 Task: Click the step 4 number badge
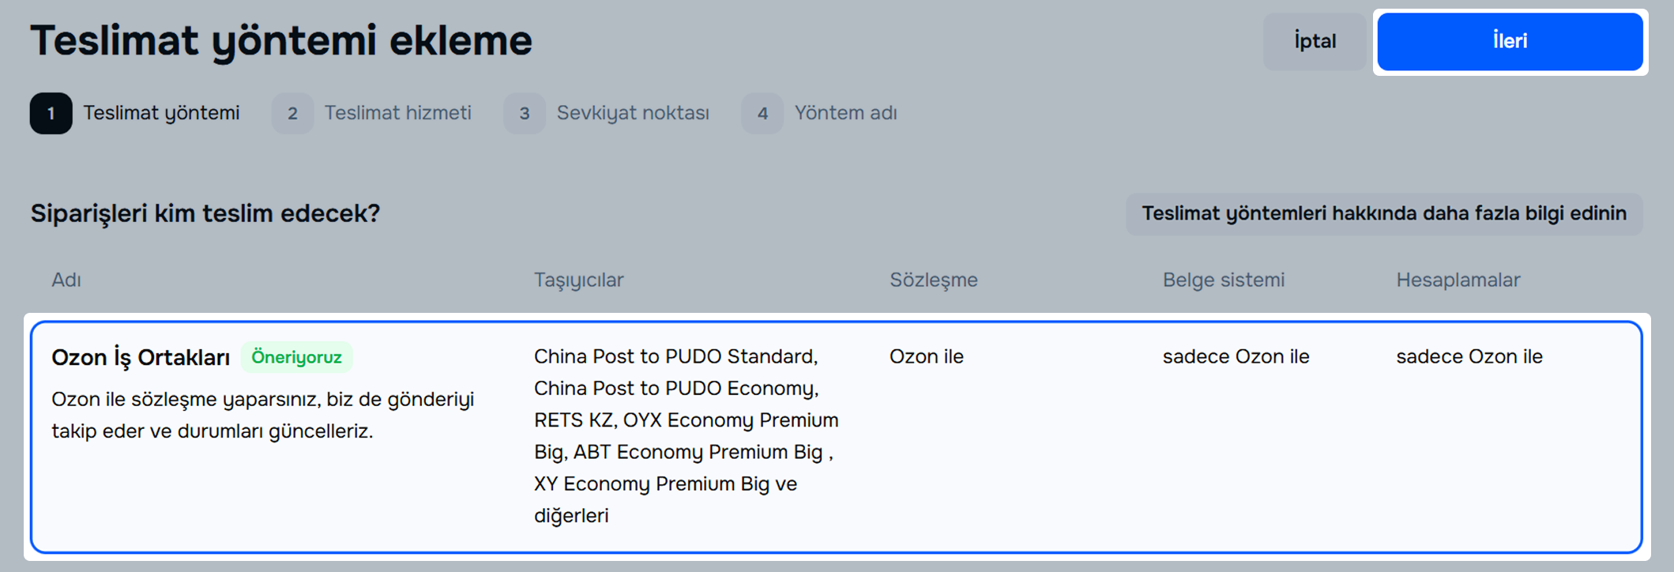(x=762, y=114)
